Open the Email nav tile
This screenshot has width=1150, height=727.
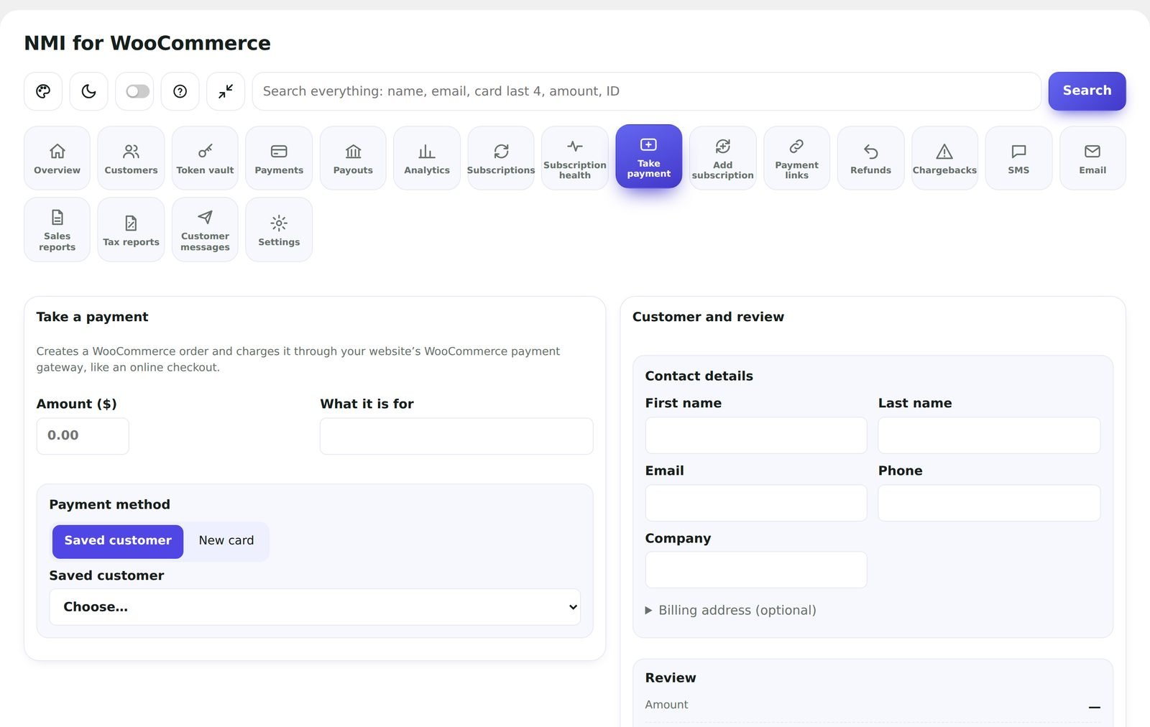(1092, 158)
